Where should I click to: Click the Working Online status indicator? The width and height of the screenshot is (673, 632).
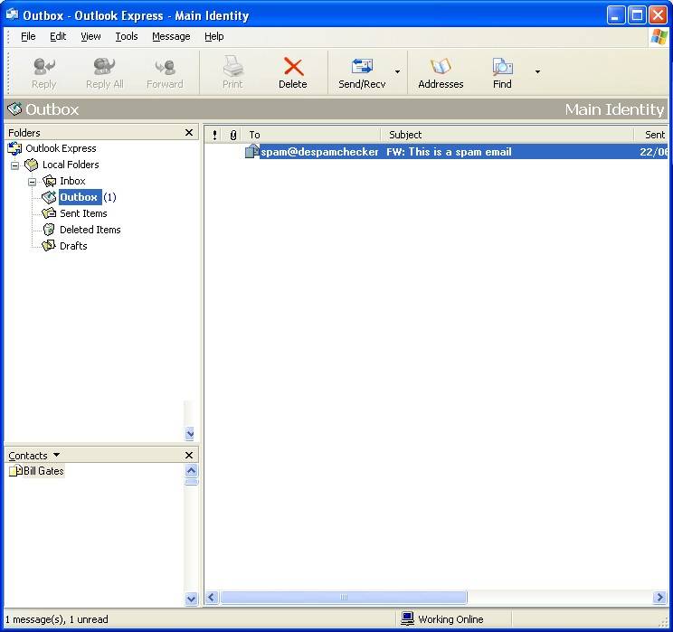point(442,619)
